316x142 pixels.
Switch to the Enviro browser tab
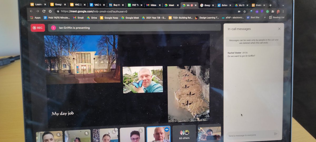258,5
